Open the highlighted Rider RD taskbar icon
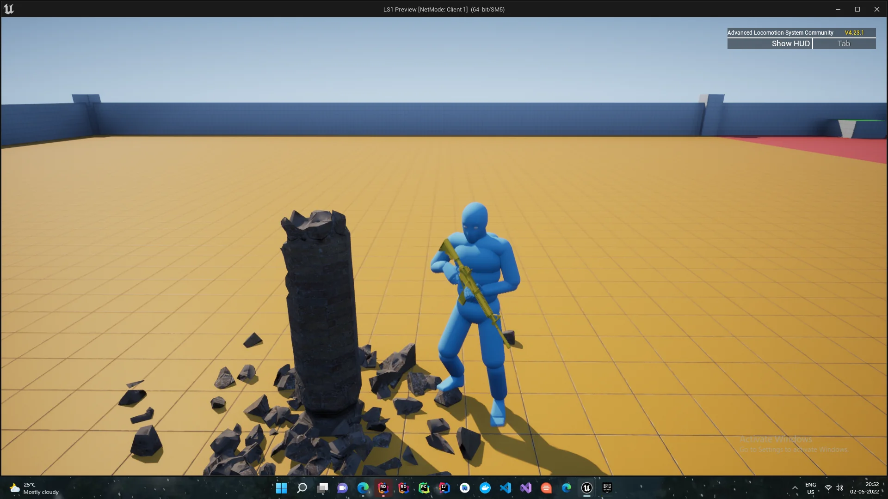This screenshot has width=888, height=499. (383, 488)
